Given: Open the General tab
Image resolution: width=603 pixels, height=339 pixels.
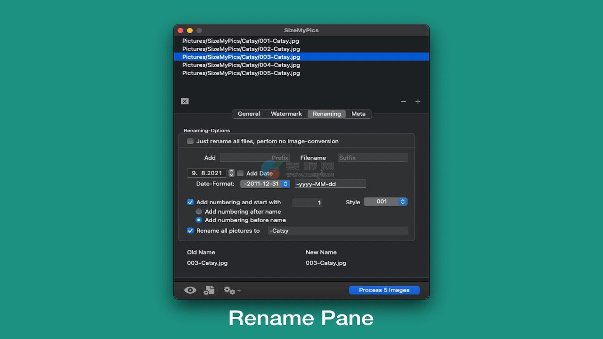Looking at the screenshot, I should coord(249,114).
